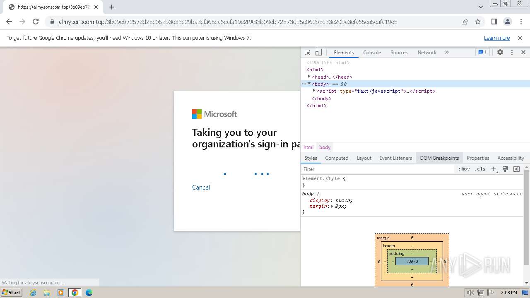
Task: Launch Internet Explorer from taskbar
Action: (33, 293)
